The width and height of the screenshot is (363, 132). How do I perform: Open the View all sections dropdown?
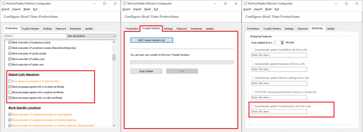92,36
